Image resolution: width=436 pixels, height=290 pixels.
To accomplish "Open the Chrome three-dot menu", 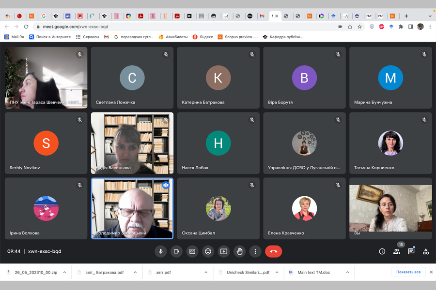I will point(430,27).
